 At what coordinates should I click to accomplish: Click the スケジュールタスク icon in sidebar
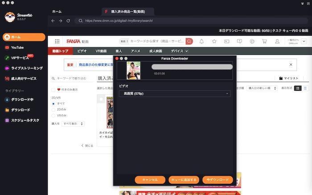(x=7, y=120)
